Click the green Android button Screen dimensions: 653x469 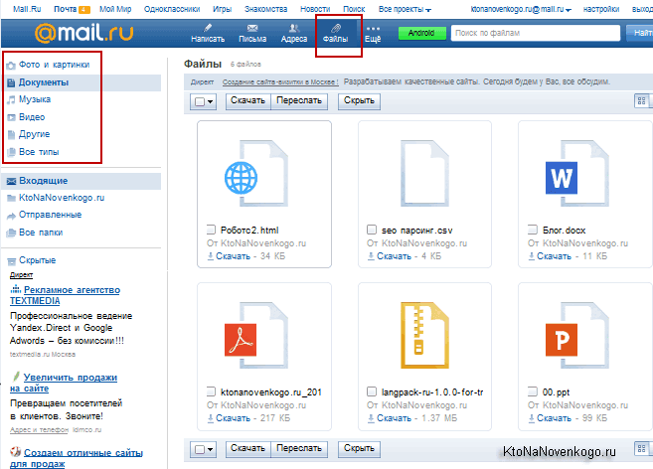coord(421,33)
